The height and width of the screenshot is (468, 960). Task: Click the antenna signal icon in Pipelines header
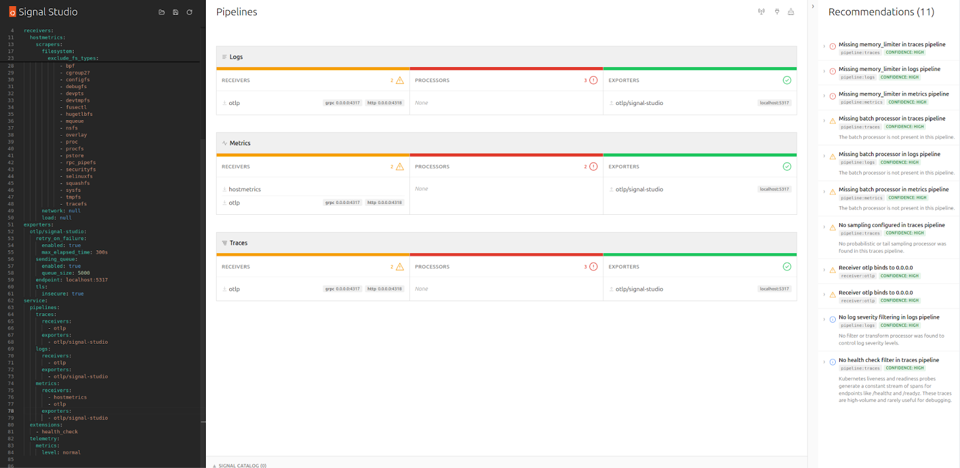761,11
